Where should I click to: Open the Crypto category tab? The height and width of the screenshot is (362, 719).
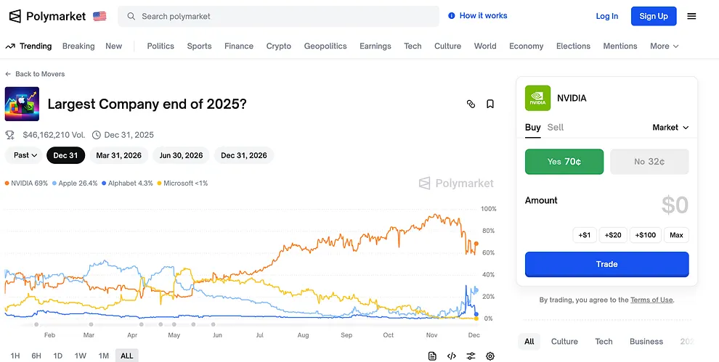(278, 46)
